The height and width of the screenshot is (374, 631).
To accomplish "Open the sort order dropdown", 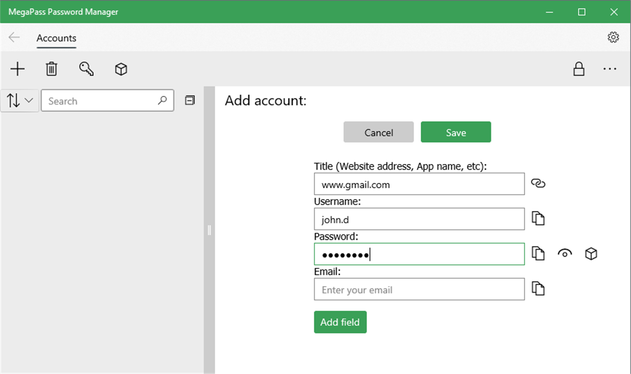I will [x=20, y=100].
